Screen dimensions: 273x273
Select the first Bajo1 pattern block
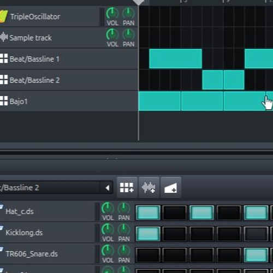[159, 101]
